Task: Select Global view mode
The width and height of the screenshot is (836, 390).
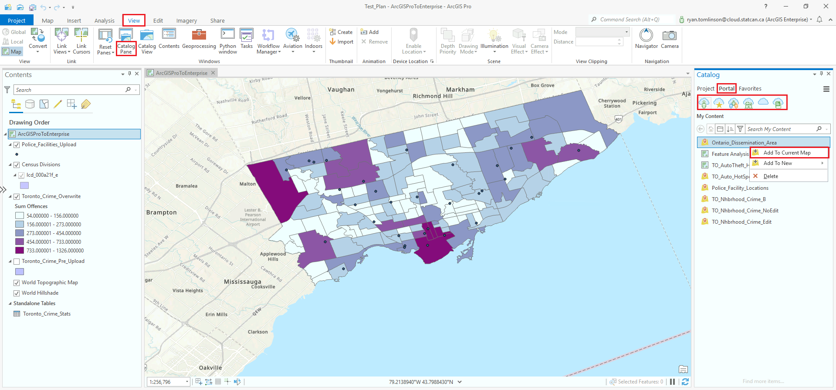Action: coord(14,32)
